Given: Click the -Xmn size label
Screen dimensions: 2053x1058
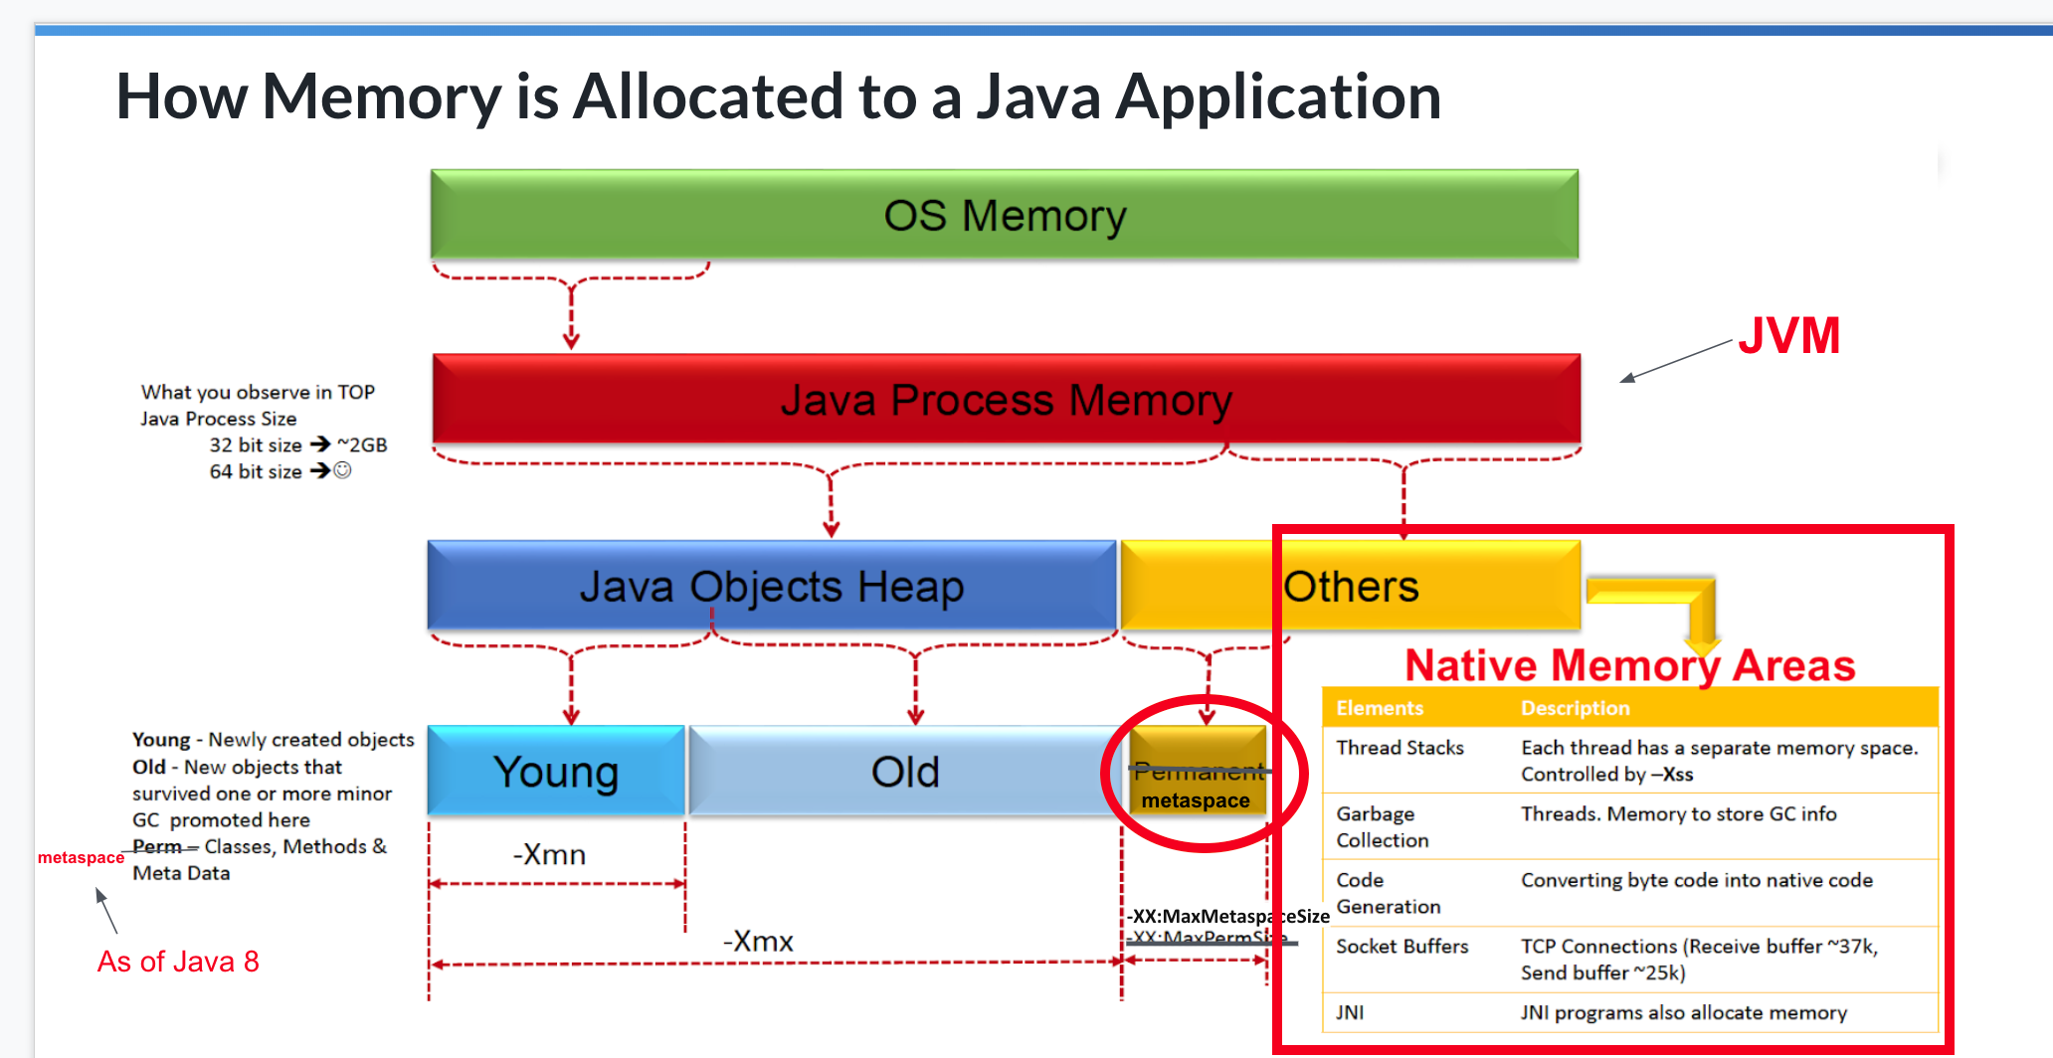Looking at the screenshot, I should click(x=549, y=854).
